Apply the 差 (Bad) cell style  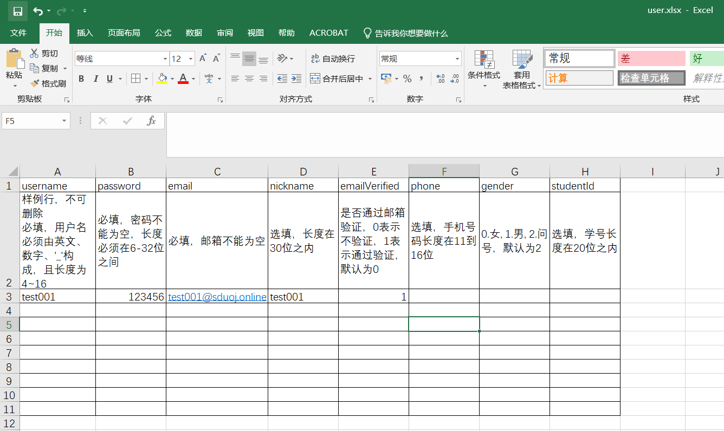tap(651, 58)
